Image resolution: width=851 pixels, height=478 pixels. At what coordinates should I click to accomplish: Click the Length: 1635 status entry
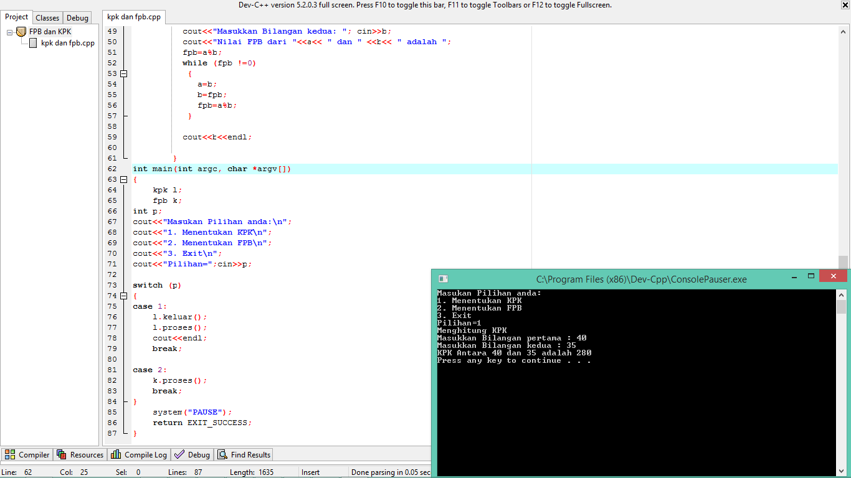(252, 472)
